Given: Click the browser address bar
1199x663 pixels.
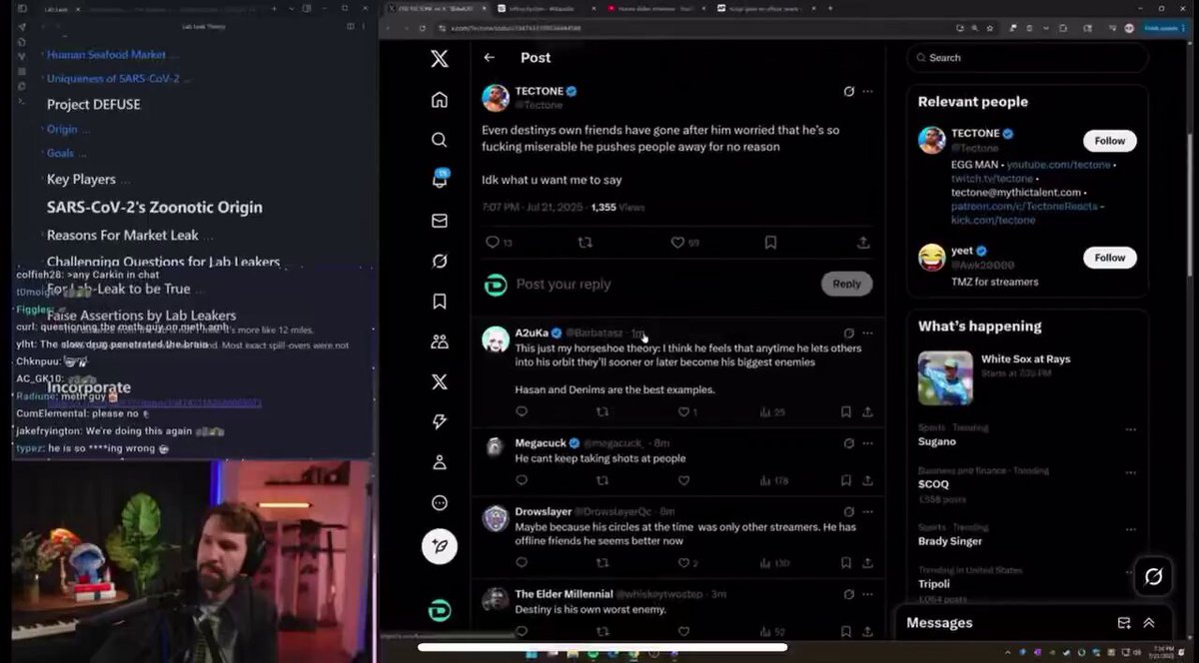Looking at the screenshot, I should pos(689,28).
